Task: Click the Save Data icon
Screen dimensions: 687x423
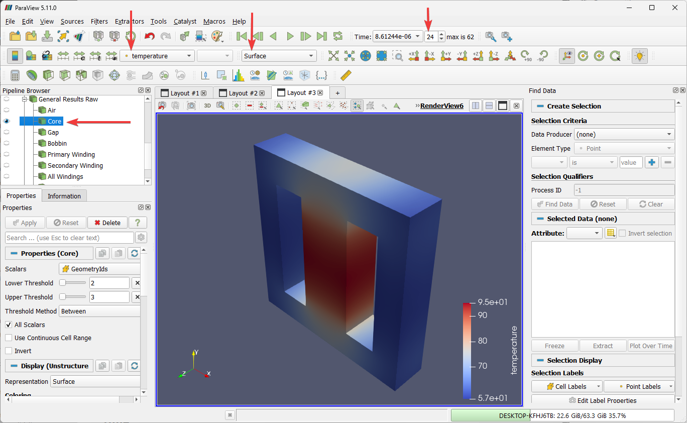Action: 47,36
